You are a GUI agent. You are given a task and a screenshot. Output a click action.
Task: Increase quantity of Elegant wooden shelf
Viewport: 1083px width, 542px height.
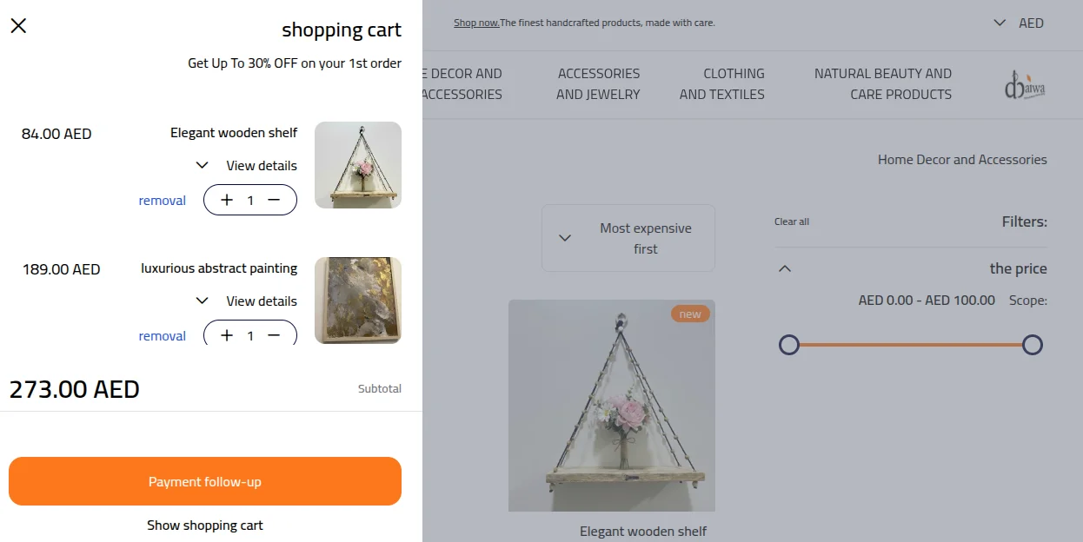click(x=226, y=200)
